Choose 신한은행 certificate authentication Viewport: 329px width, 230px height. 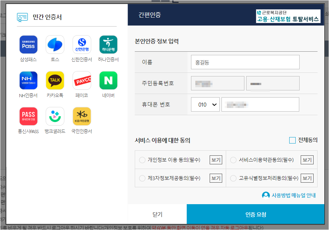click(x=82, y=44)
